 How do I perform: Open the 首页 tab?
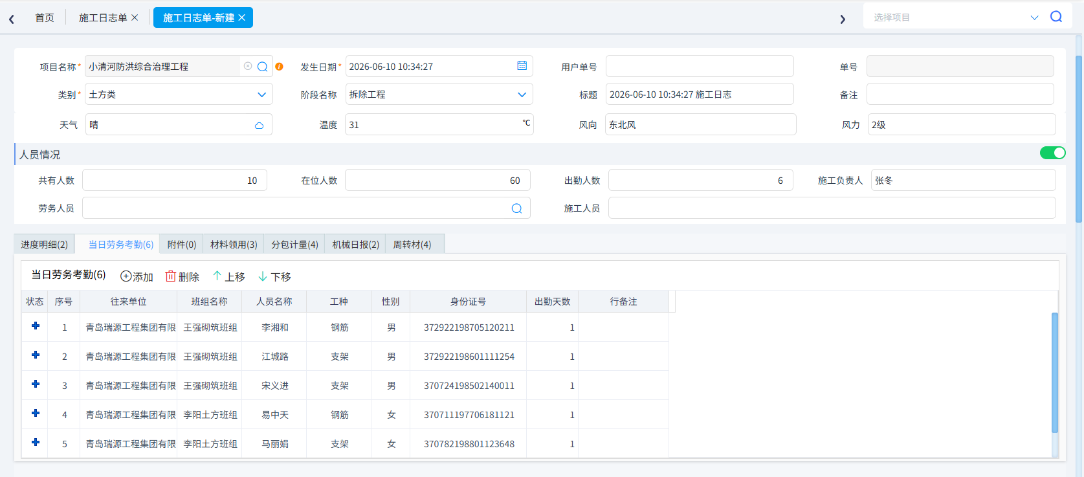pyautogui.click(x=45, y=17)
